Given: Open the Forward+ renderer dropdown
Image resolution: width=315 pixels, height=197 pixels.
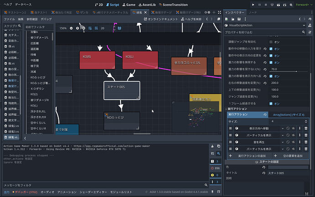Looking at the screenshot, I should 304,5.
